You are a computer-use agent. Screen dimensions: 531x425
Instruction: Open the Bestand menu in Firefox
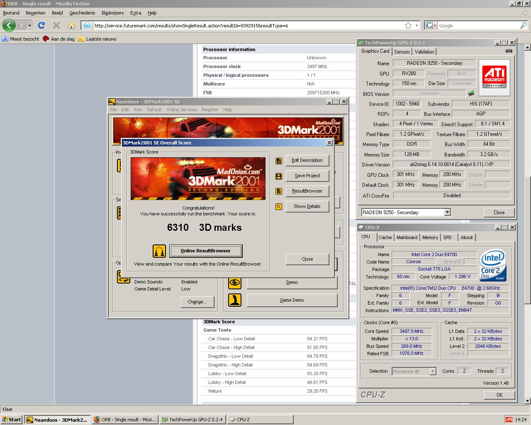click(x=11, y=13)
